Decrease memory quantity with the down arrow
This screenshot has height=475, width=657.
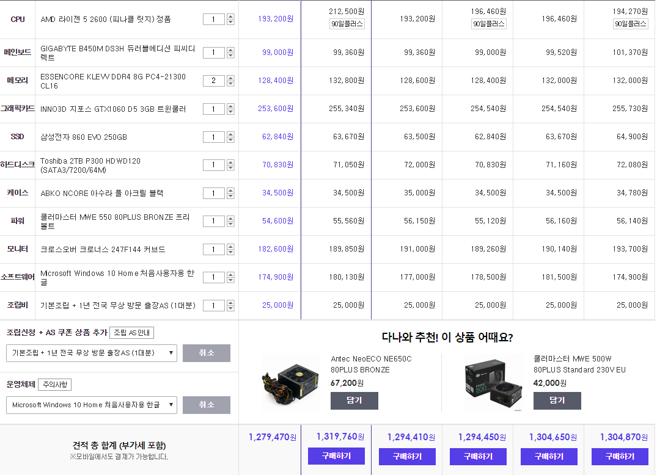coord(230,84)
